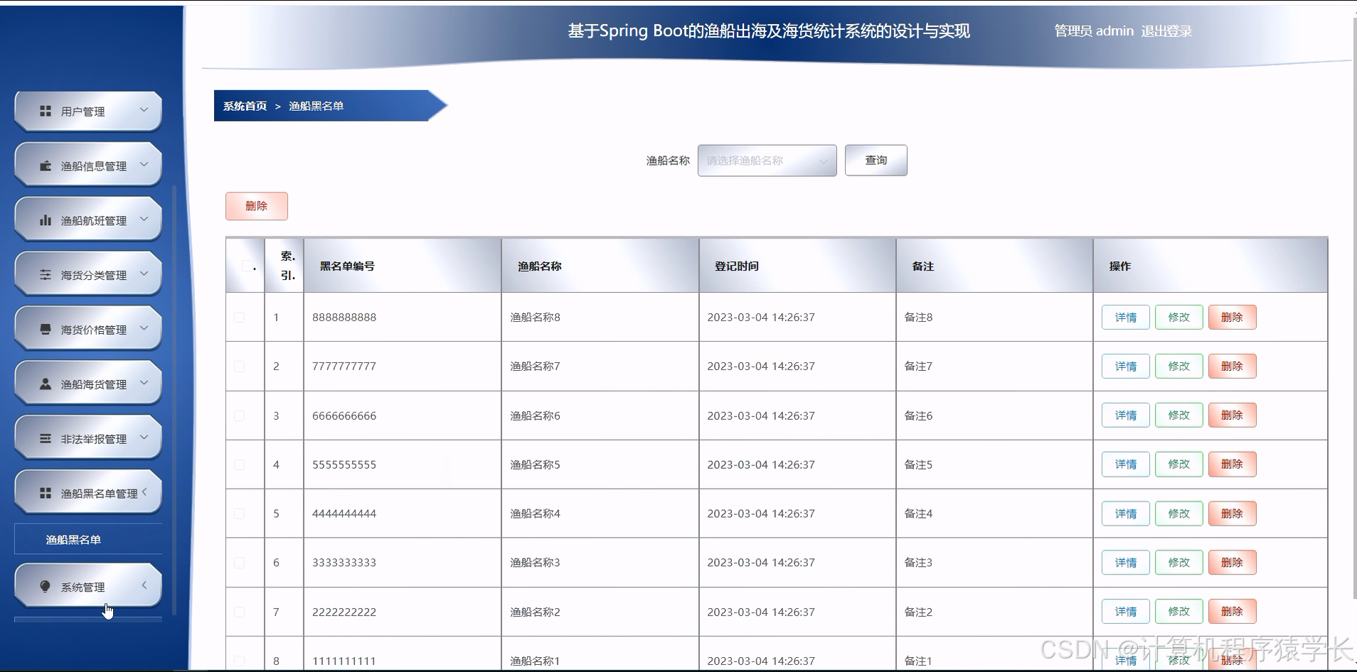Click the wallet icon beside 渔船信息管理

pos(46,166)
